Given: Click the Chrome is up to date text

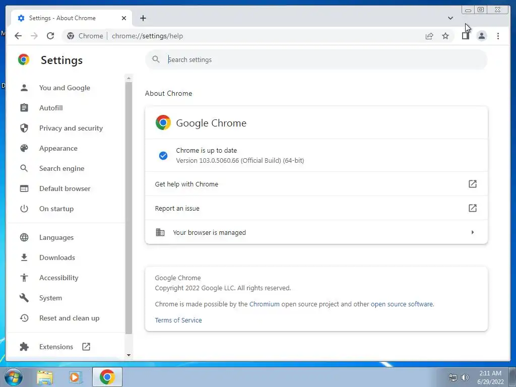Looking at the screenshot, I should point(206,150).
